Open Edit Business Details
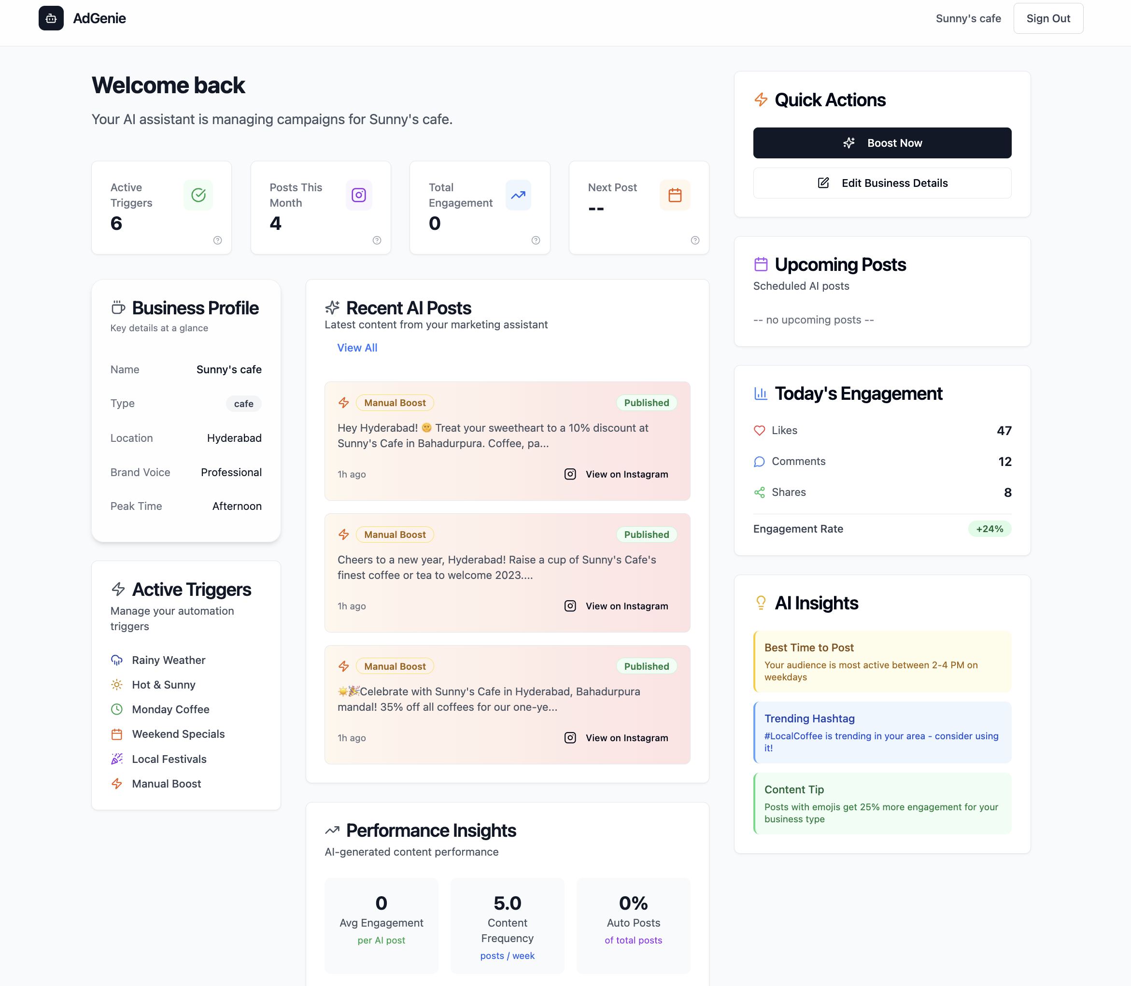Viewport: 1131px width, 986px height. (x=882, y=183)
